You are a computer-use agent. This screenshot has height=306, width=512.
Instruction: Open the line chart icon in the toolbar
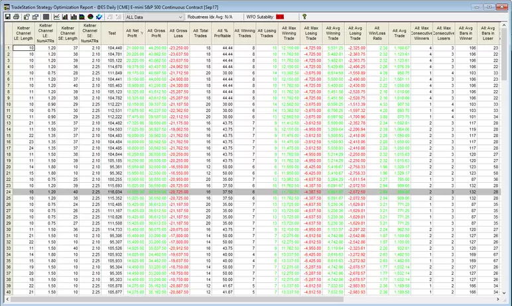click(56, 17)
